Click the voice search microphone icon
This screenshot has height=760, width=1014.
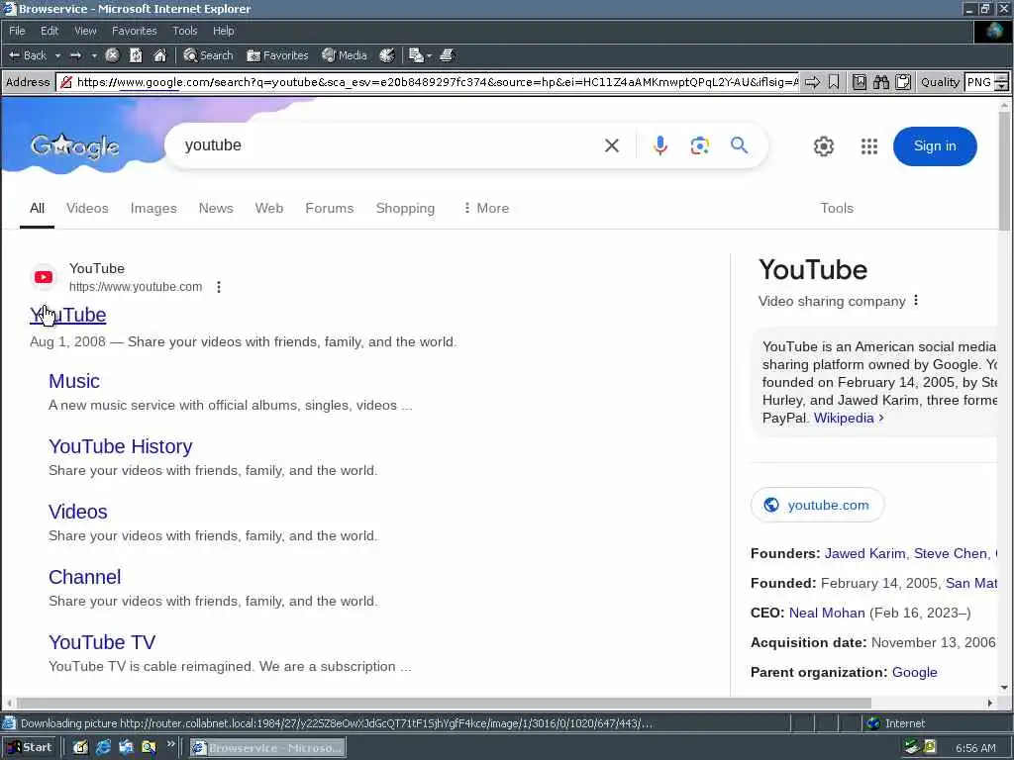[659, 146]
